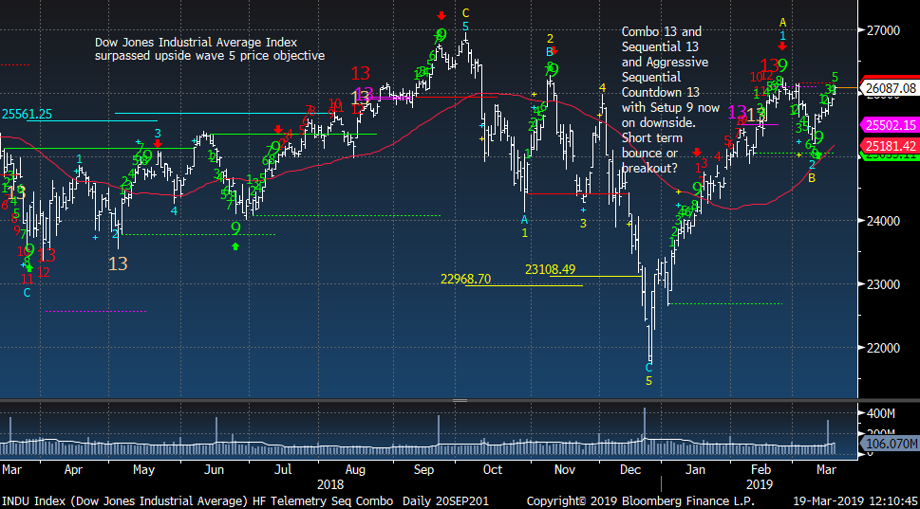Click the C 5 wave label at December low
The image size is (920, 509).
pos(648,374)
